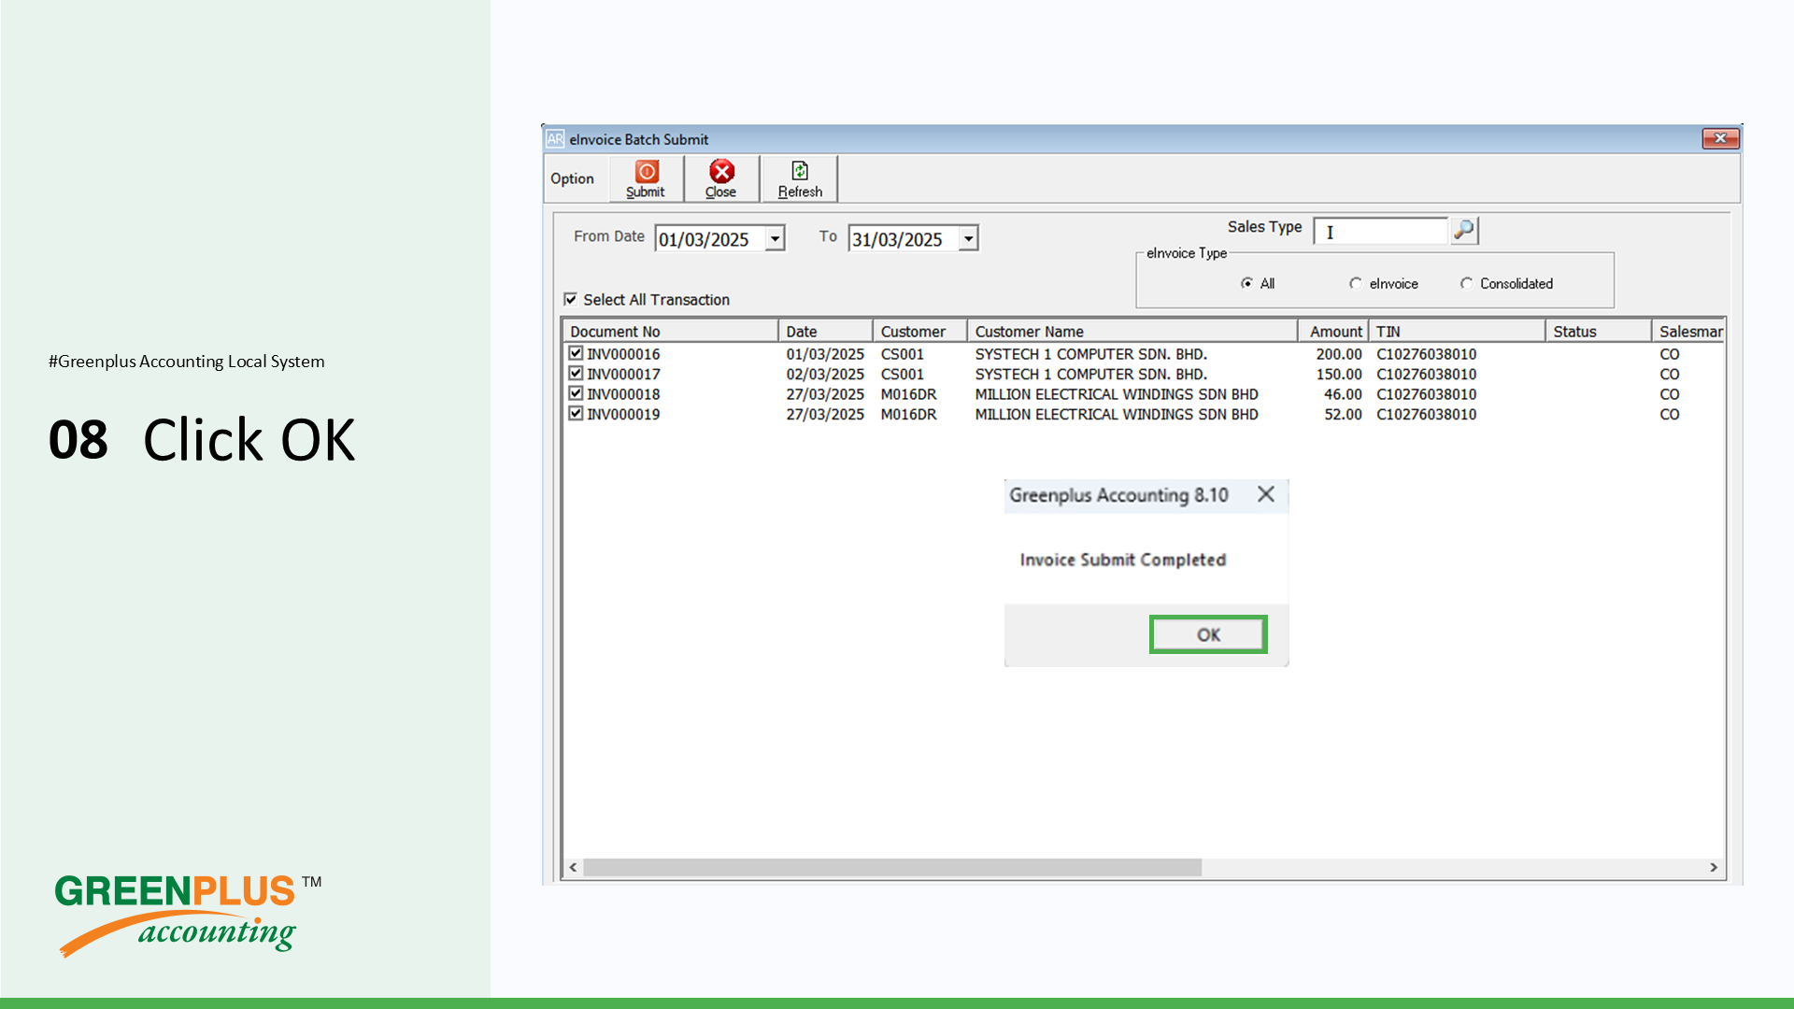1794x1009 pixels.
Task: Uncheck the INV000019 row checkbox
Action: [x=576, y=413]
